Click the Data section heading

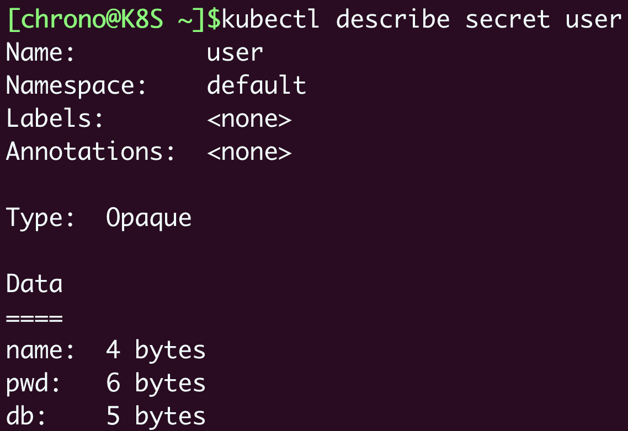pyautogui.click(x=34, y=284)
